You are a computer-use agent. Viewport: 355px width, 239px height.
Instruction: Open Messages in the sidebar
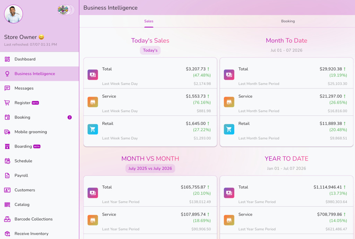40,88
